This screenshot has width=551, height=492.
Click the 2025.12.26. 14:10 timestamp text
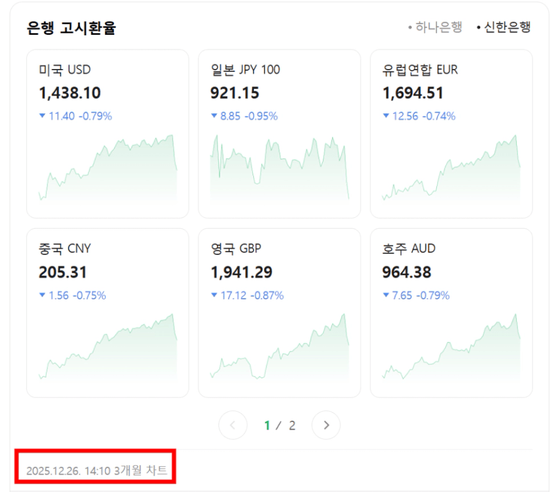point(68,470)
